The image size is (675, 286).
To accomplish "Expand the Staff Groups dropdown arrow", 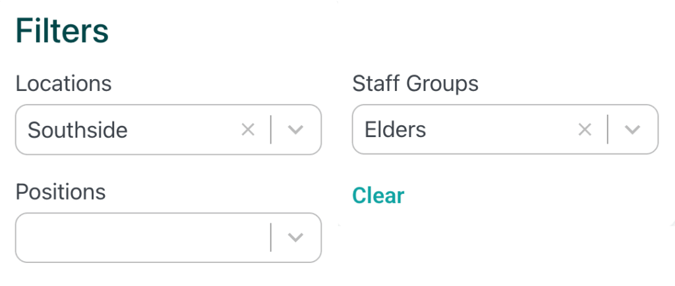I will point(633,130).
